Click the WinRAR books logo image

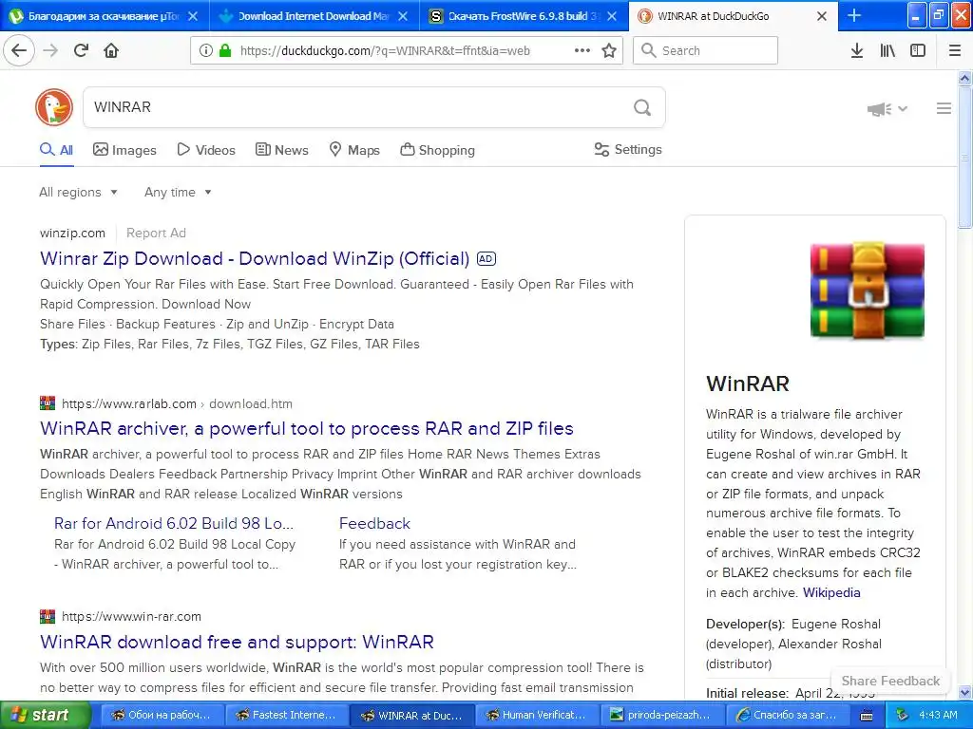click(867, 290)
